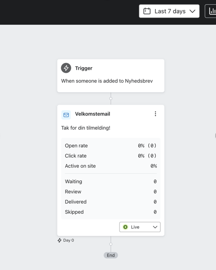
Task: Open the three-dot menu on Velkomstemail
Action: pyautogui.click(x=155, y=114)
